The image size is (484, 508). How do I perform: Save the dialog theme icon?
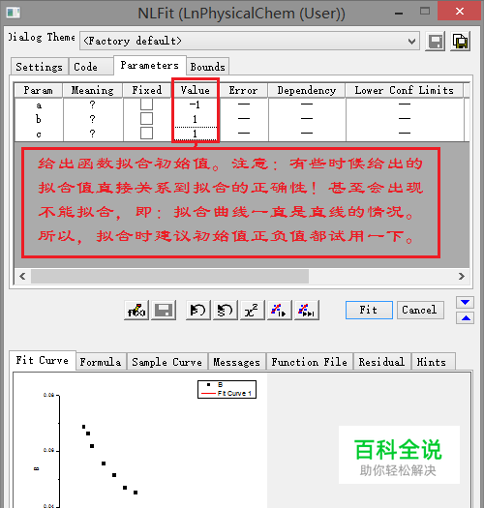(x=435, y=42)
